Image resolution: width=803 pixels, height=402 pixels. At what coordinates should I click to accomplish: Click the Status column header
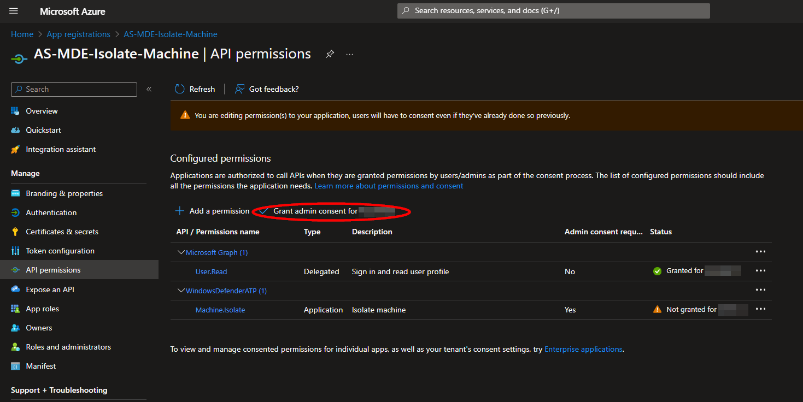click(x=661, y=232)
